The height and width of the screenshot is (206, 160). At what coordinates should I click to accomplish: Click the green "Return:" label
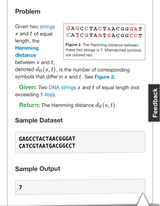pos(29,105)
